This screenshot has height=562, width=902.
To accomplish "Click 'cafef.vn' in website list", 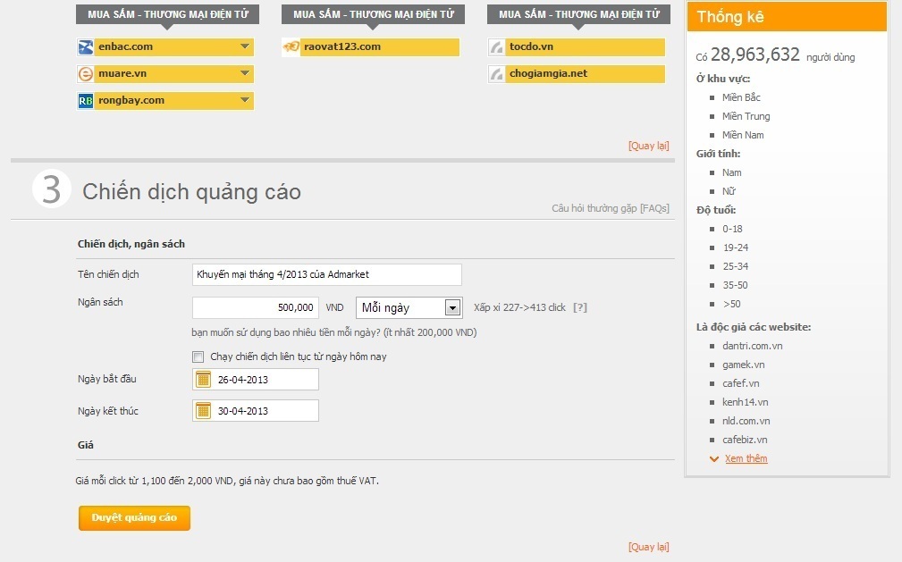I will click(x=741, y=383).
